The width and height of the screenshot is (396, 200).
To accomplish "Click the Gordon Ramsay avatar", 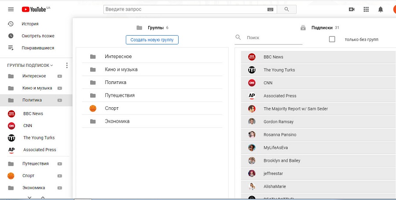I will click(x=252, y=122).
